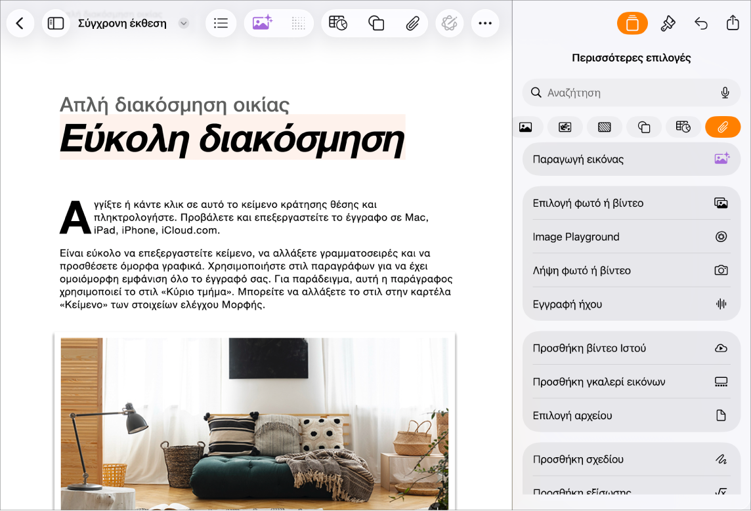Open the list formatting toolbar button
The height and width of the screenshot is (511, 751).
tap(221, 23)
